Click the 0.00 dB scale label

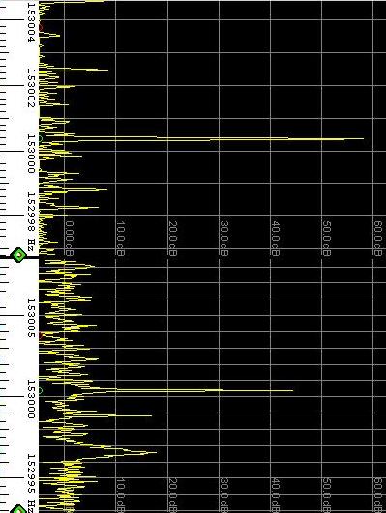coord(70,239)
